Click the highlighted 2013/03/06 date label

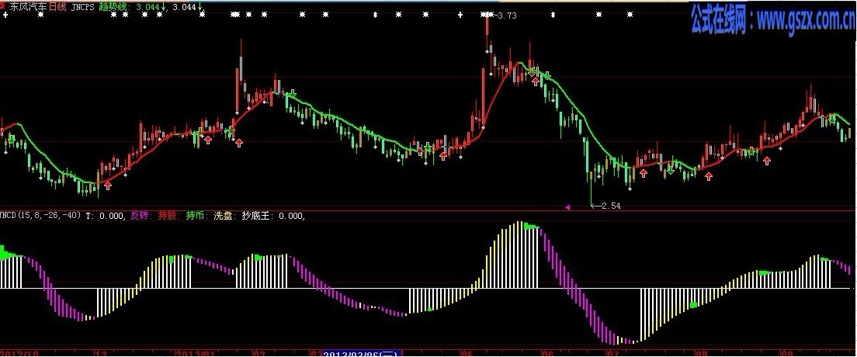pyautogui.click(x=362, y=353)
